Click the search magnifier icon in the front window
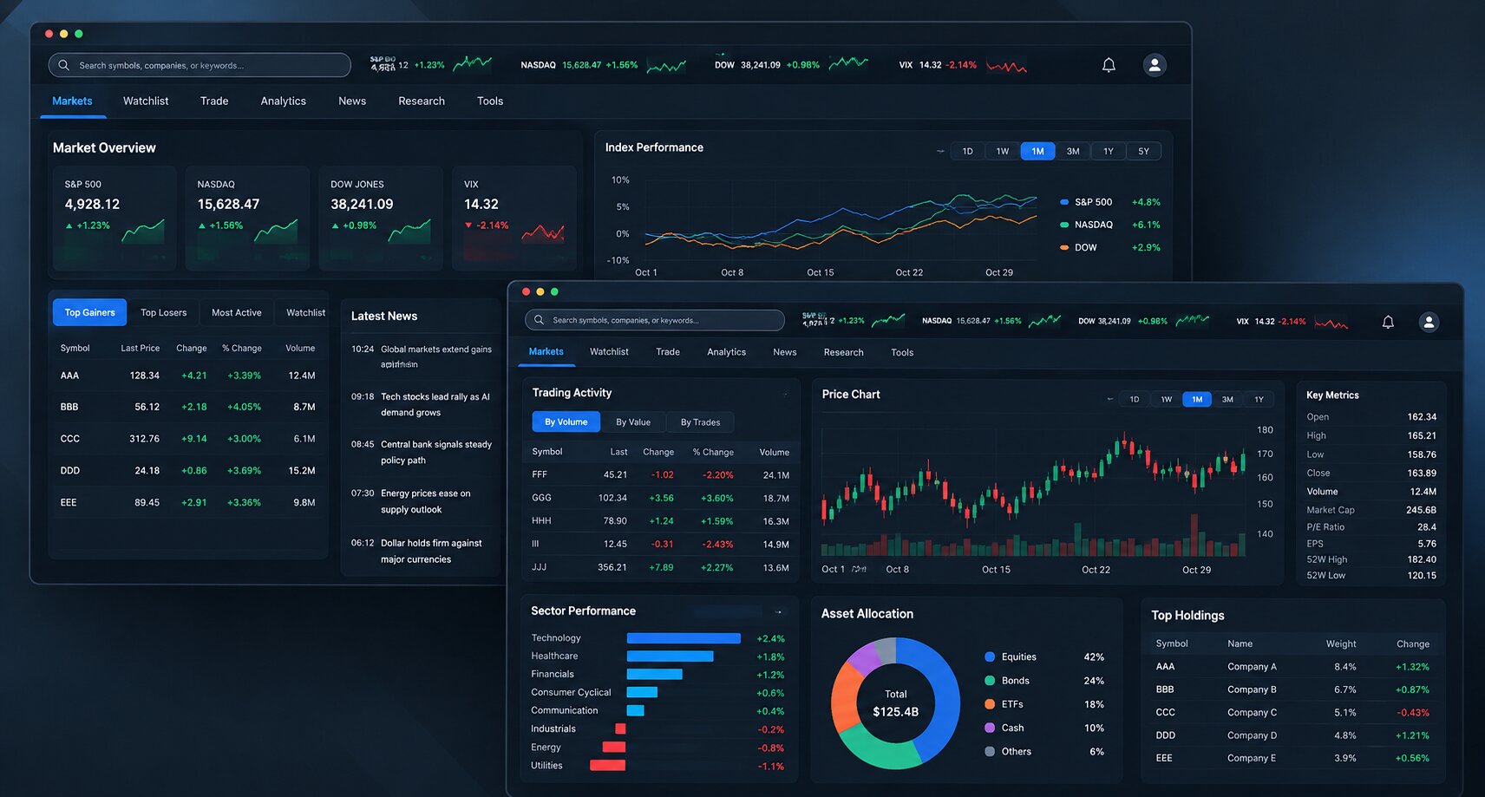The height and width of the screenshot is (797, 1485). coord(539,320)
